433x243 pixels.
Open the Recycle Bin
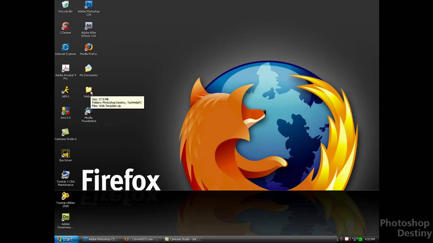65,5
